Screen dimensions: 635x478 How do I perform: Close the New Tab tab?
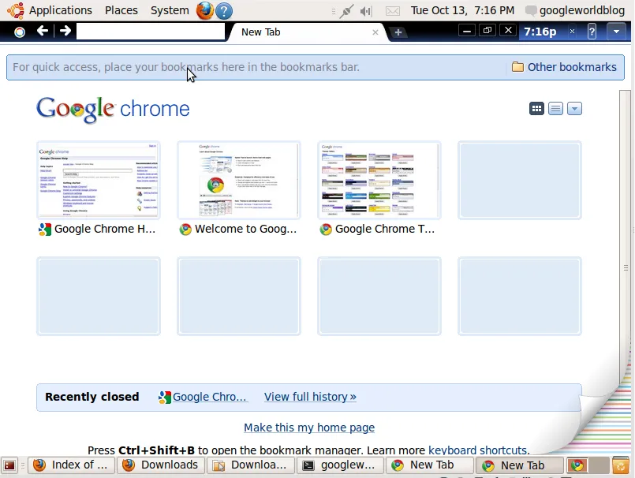point(375,32)
